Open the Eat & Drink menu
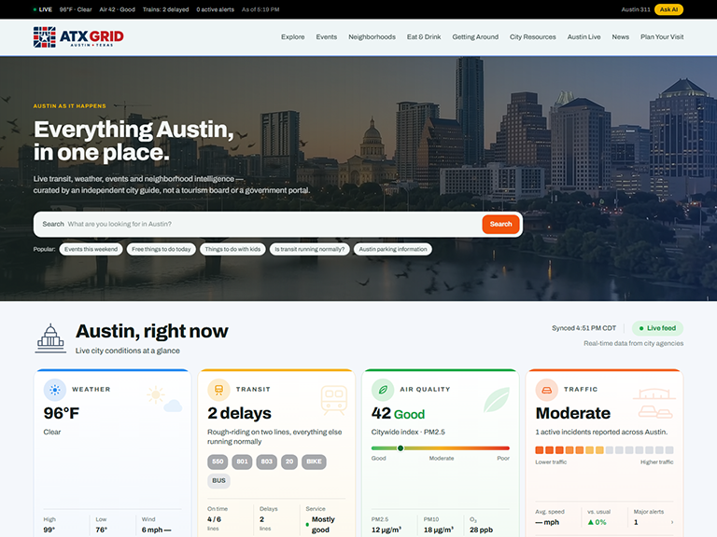 coord(424,37)
